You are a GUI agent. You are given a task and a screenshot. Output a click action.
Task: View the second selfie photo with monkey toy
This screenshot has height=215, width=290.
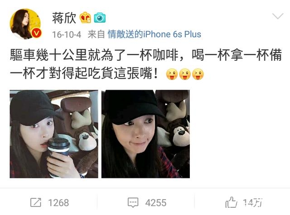point(145,134)
